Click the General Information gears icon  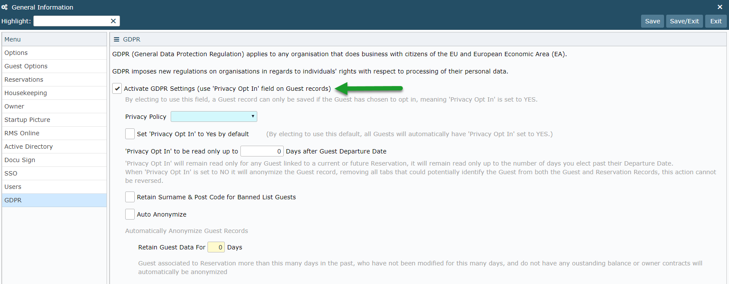5,7
